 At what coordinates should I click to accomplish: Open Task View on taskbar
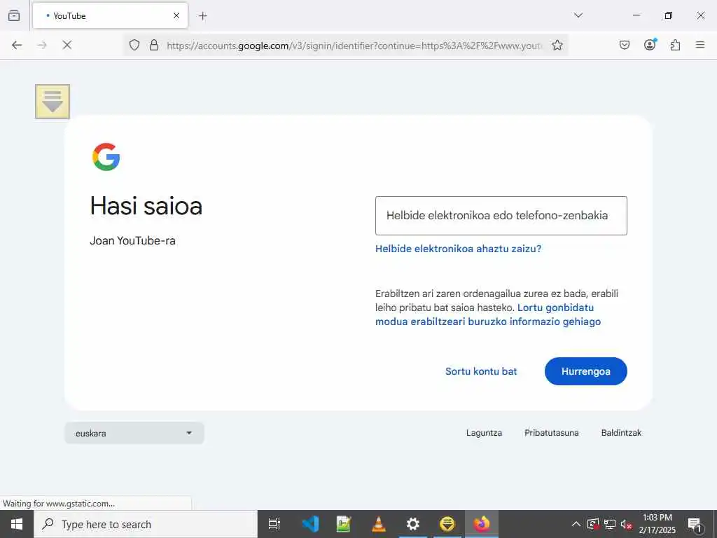coord(274,524)
